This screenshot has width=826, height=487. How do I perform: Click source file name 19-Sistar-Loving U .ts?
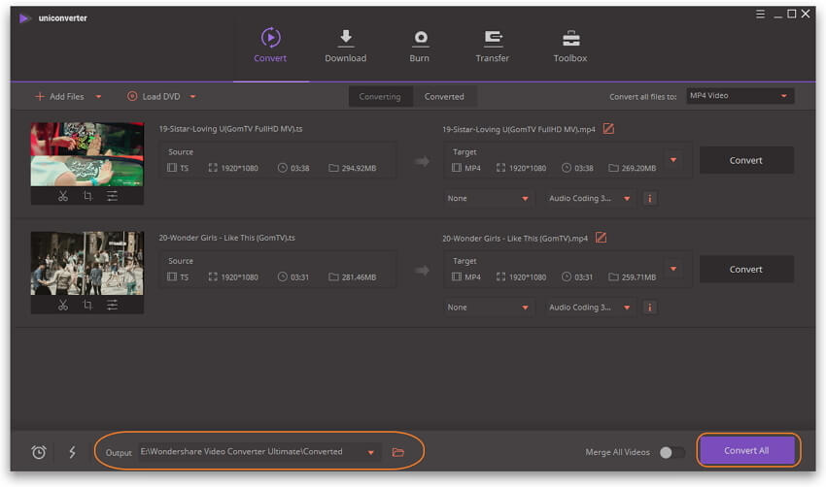230,129
